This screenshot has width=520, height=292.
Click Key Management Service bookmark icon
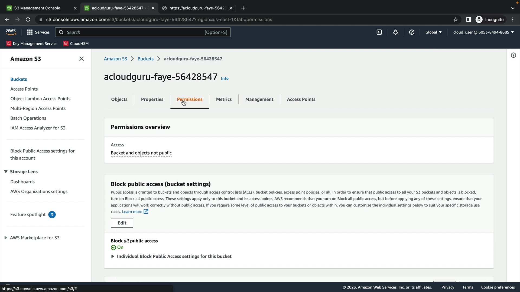coord(9,44)
